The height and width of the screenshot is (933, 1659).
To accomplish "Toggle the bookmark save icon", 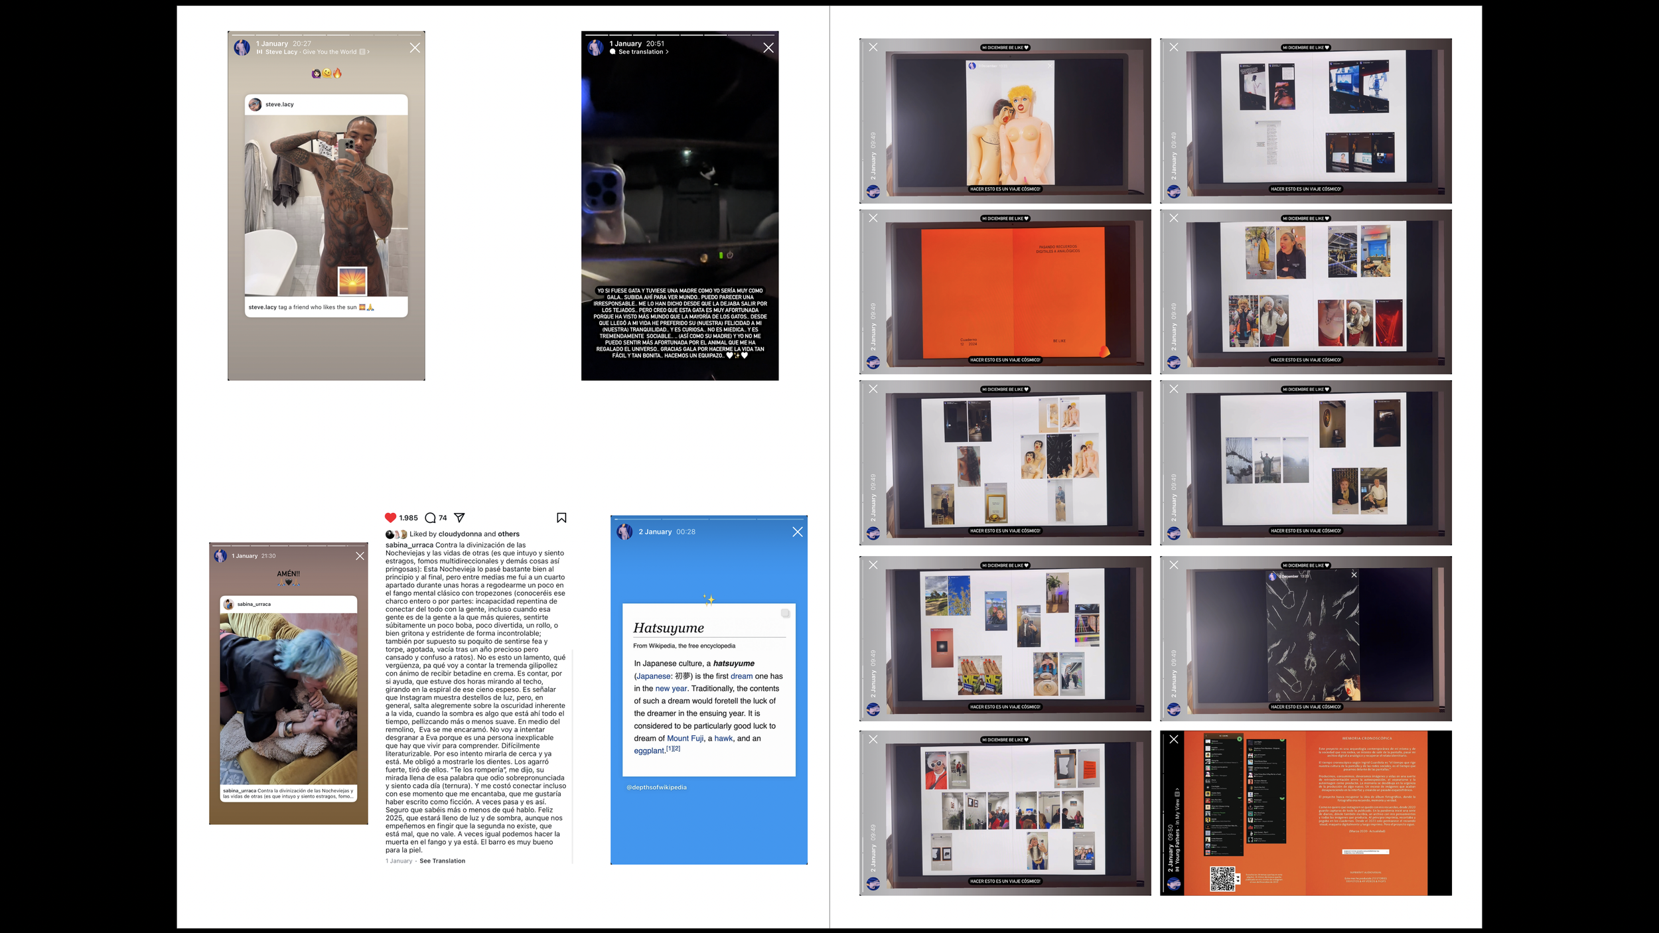I will point(561,518).
